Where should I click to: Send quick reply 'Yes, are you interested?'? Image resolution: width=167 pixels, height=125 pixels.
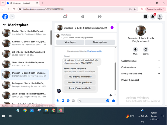(x=80, y=77)
